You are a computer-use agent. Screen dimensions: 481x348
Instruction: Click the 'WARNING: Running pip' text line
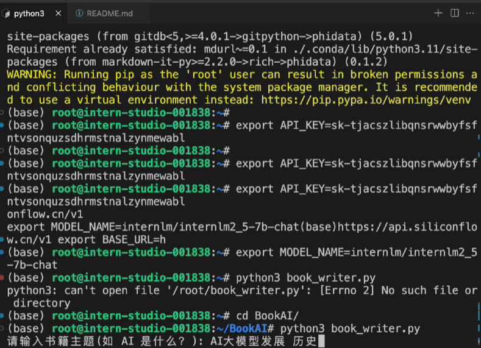coord(242,74)
